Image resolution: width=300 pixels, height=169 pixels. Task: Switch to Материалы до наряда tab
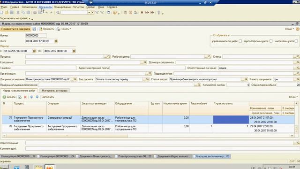click(x=54, y=91)
